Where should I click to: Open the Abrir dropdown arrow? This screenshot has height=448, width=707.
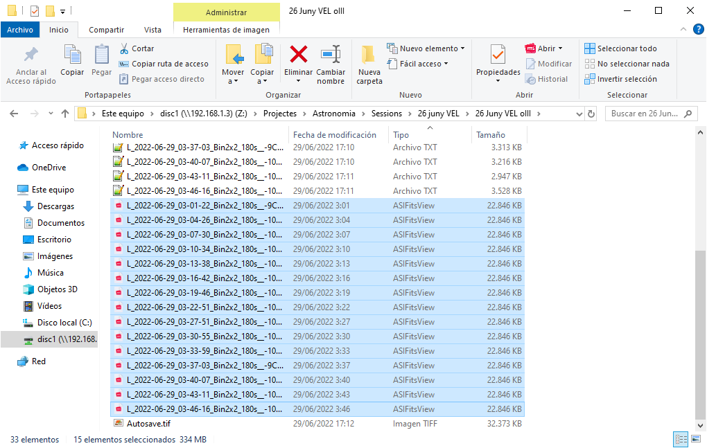coord(561,48)
